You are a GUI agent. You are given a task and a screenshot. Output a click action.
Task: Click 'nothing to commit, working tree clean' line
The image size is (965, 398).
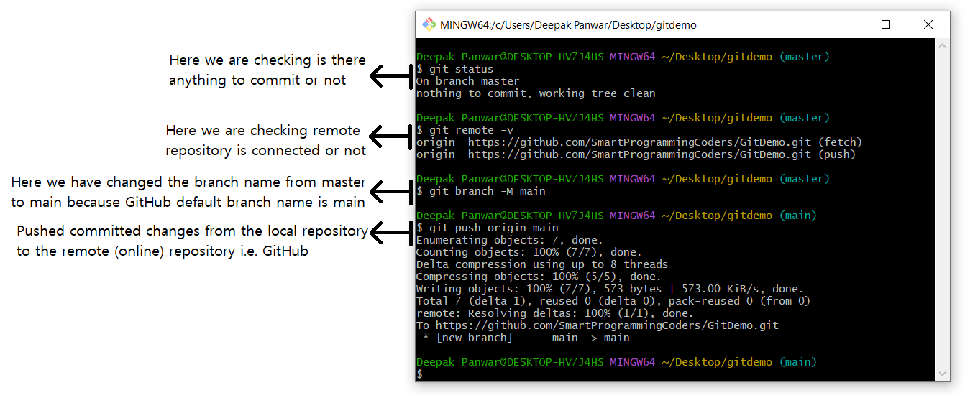[x=536, y=93]
